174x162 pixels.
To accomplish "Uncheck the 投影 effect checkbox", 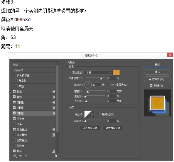I will 14,151.
